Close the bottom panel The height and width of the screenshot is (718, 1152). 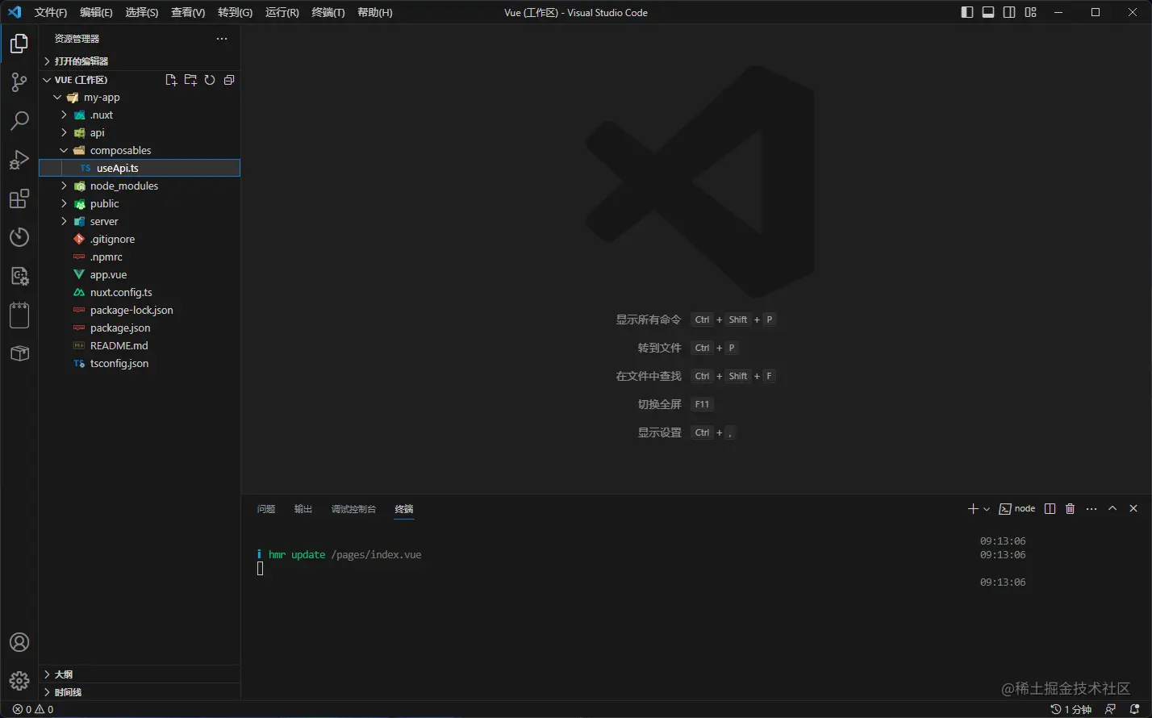tap(1133, 509)
